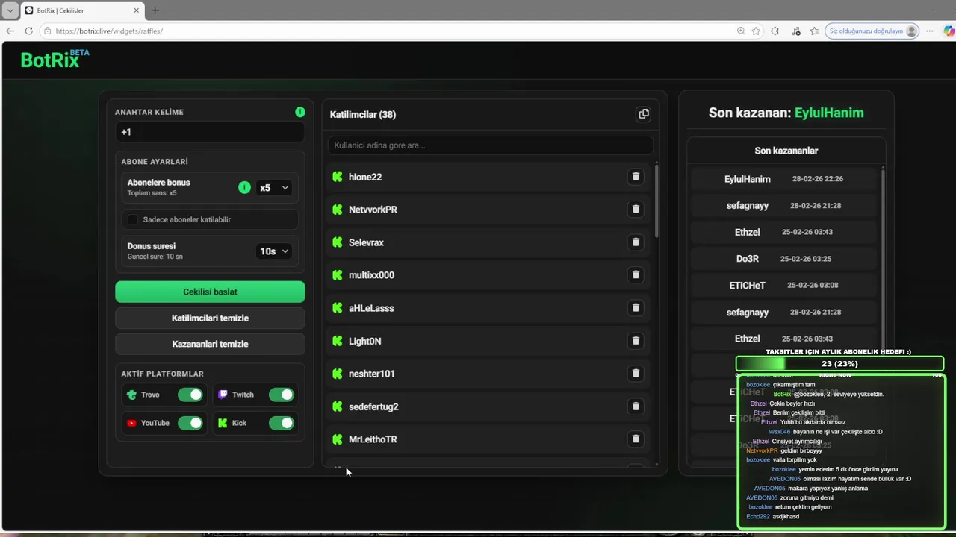Delete Selevrax with the trash icon
956x537 pixels.
pos(636,242)
